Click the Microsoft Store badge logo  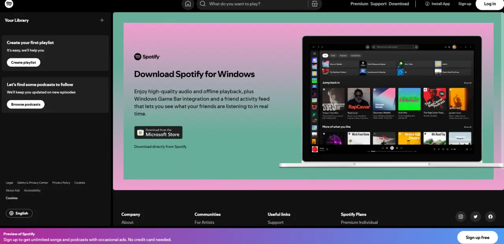pos(140,132)
